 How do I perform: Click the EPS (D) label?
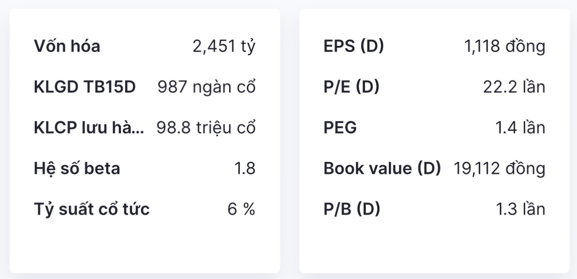click(354, 46)
